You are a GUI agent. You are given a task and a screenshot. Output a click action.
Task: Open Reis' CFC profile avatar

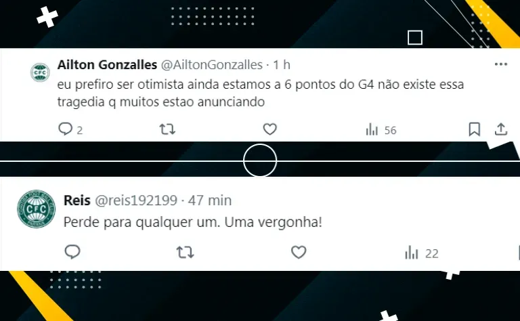pyautogui.click(x=37, y=209)
